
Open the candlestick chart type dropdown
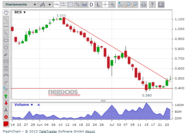(x=46, y=5)
